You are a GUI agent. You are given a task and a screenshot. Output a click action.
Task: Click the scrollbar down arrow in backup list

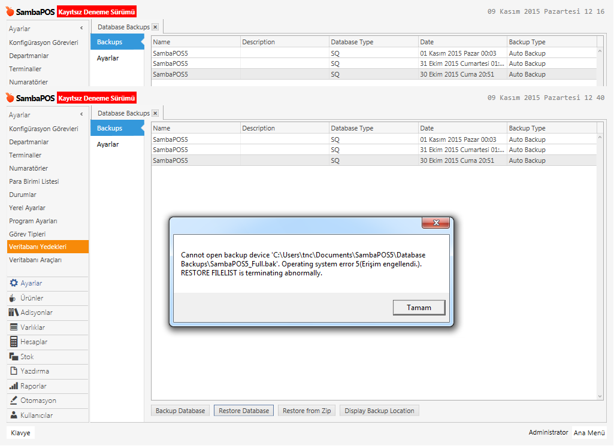pyautogui.click(x=600, y=396)
